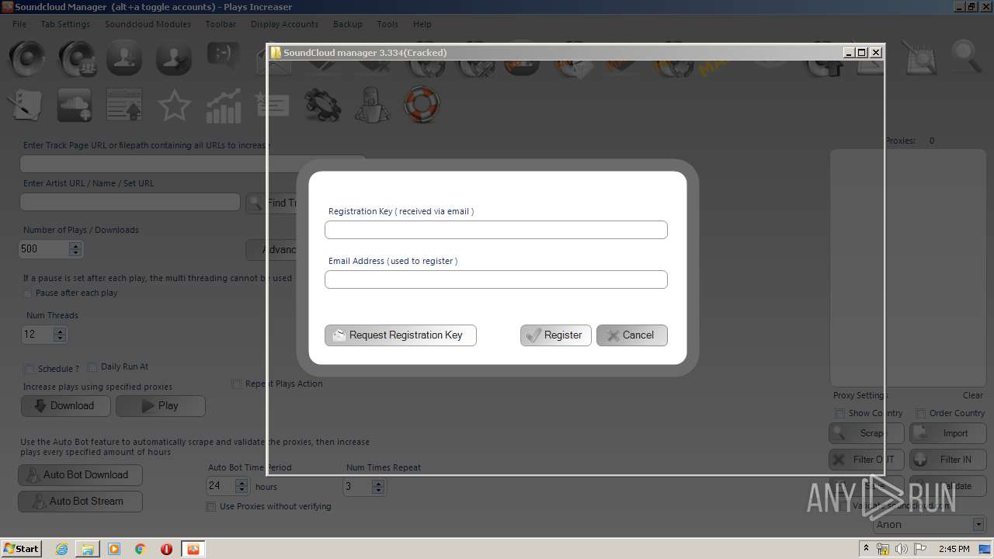This screenshot has width=994, height=559.
Task: Click the robot agent toolbar icon
Action: click(372, 106)
